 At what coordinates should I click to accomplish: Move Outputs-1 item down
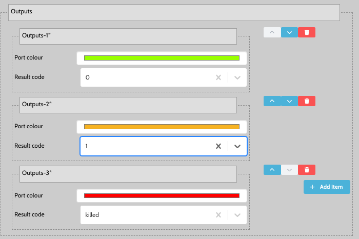click(289, 32)
